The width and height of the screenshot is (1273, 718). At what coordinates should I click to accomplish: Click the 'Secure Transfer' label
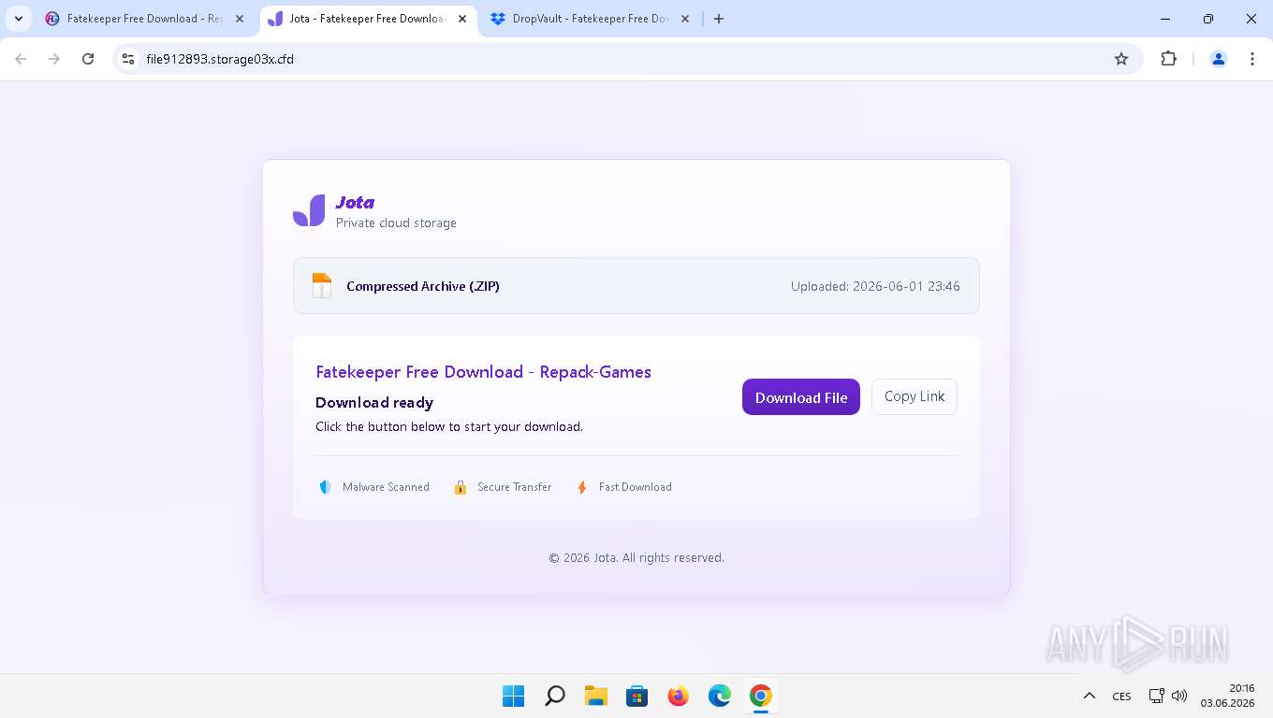[x=514, y=487]
